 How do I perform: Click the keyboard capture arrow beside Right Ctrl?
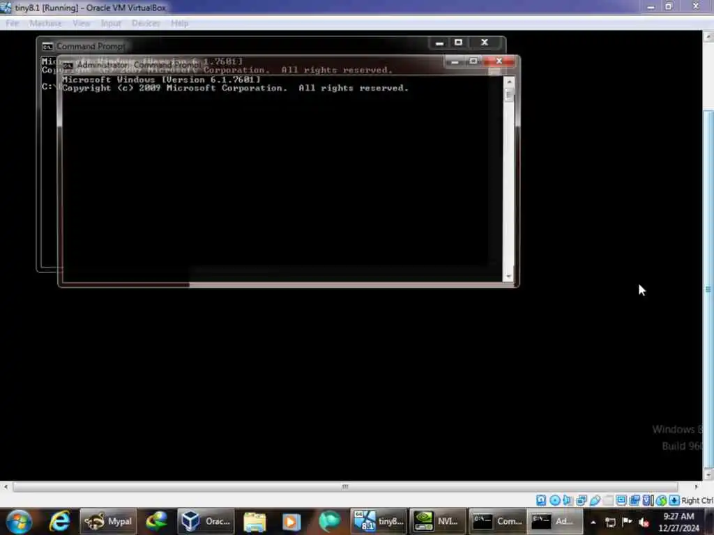674,500
